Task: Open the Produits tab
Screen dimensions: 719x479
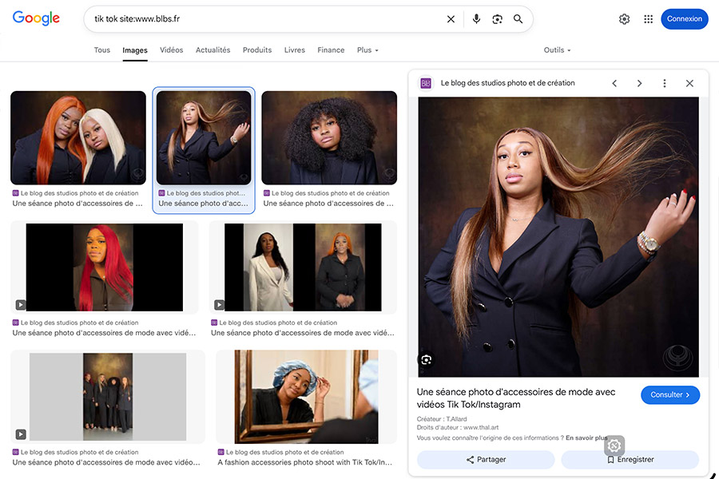Action: 257,50
